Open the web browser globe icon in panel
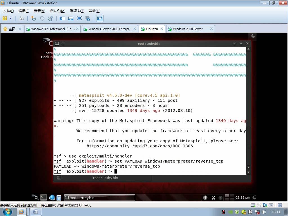 (x=52, y=197)
